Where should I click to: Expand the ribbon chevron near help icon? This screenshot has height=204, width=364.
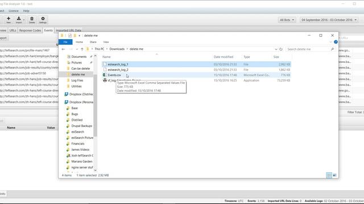point(330,42)
